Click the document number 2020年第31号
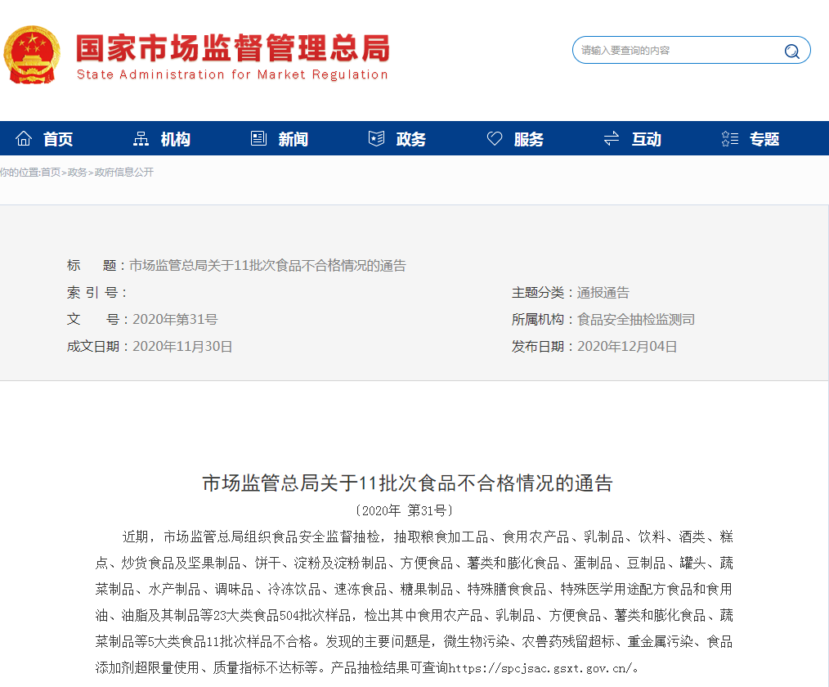 pos(175,320)
